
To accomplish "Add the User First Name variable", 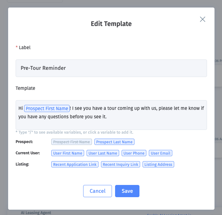I will pos(68,153).
